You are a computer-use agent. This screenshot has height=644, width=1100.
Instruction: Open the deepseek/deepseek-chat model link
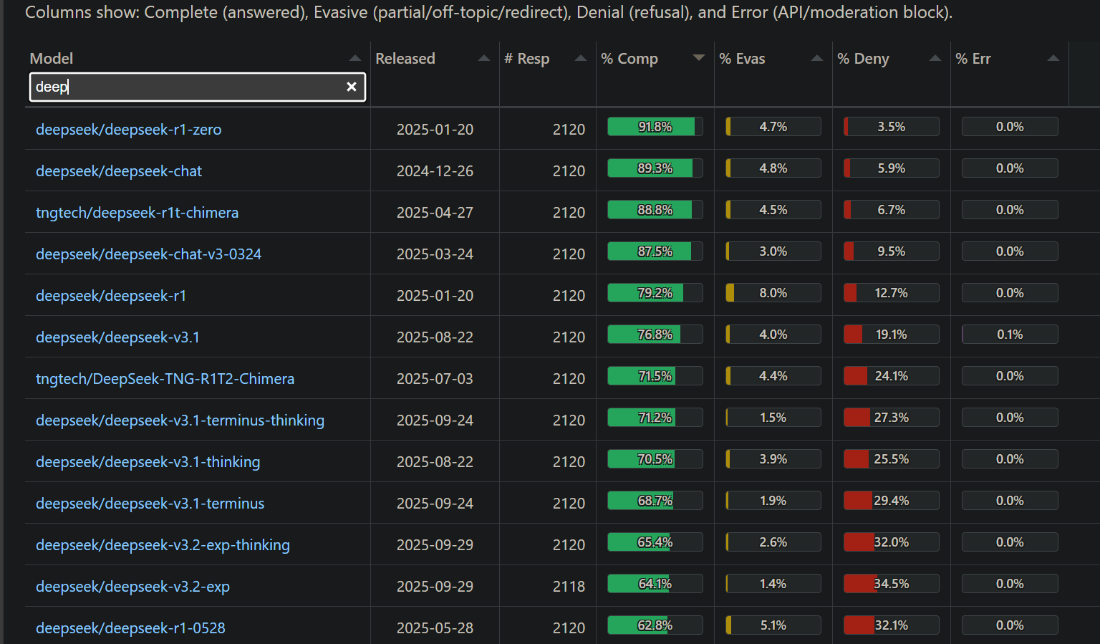[x=119, y=171]
